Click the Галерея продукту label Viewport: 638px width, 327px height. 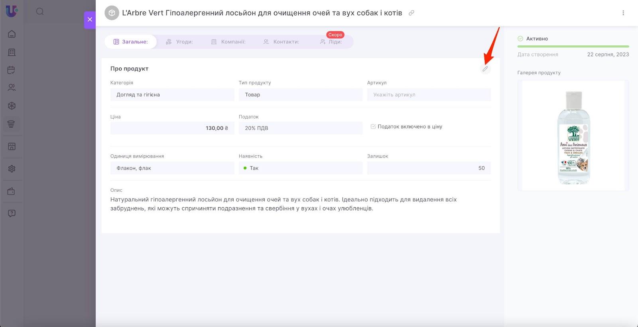539,73
